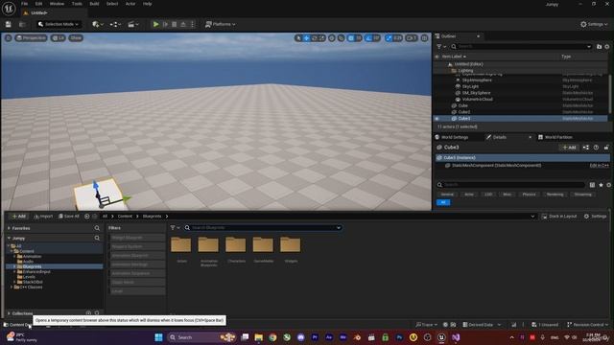614x345 pixels.
Task: Click the Add component button in Details
Action: (569, 148)
